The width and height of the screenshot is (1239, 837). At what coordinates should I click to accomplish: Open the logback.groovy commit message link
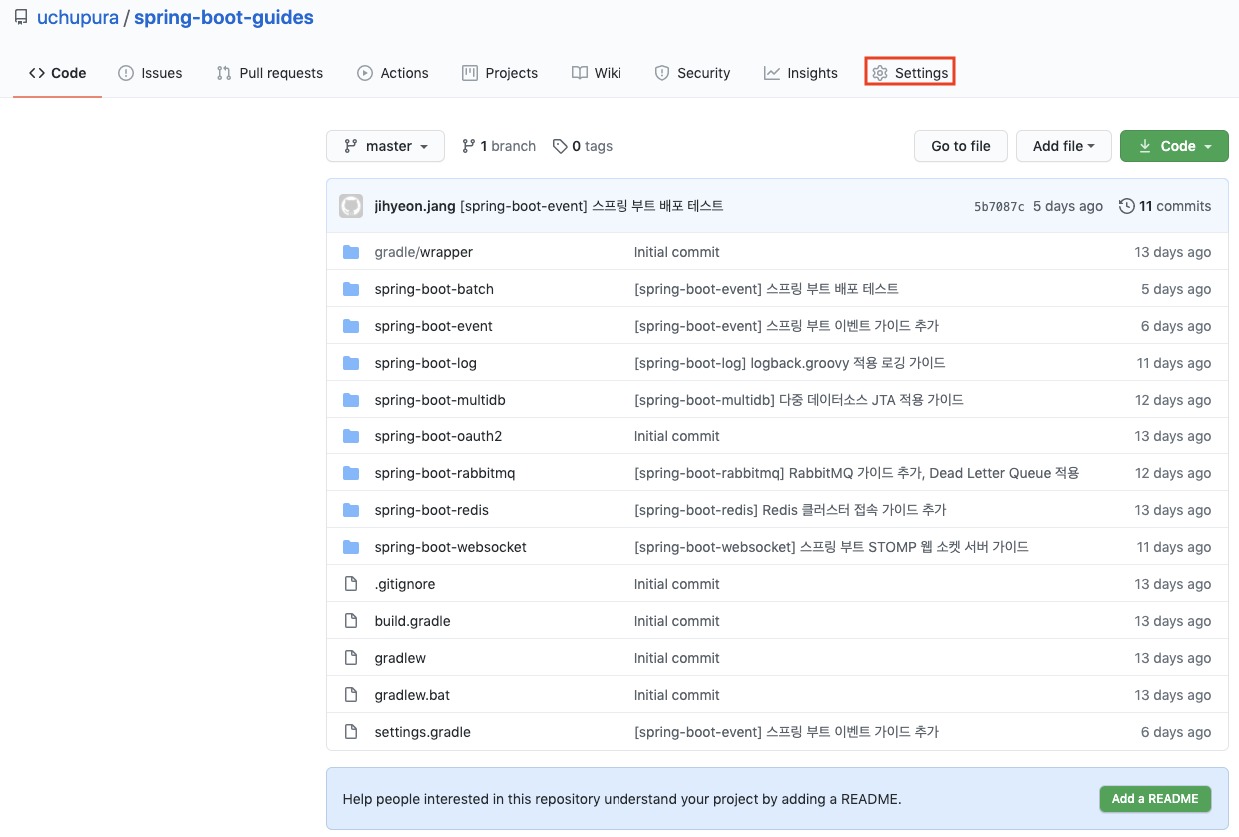tap(790, 363)
